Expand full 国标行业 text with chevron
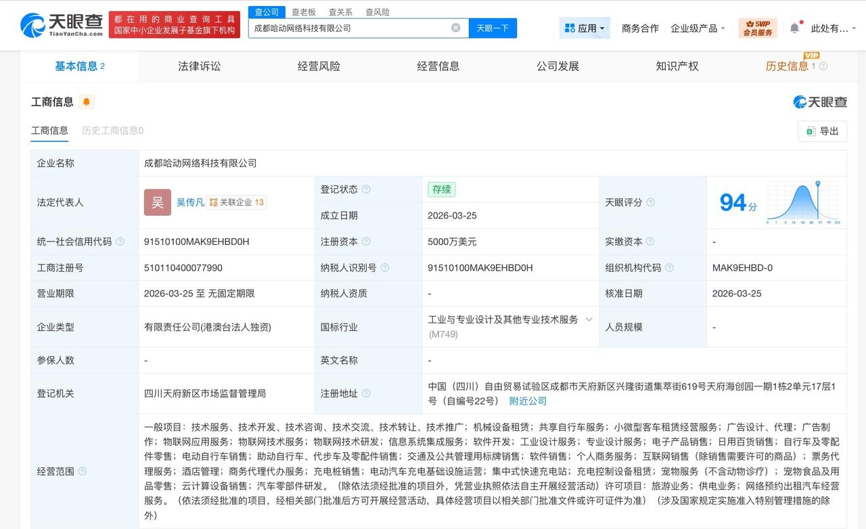The height and width of the screenshot is (529, 866). coord(588,319)
